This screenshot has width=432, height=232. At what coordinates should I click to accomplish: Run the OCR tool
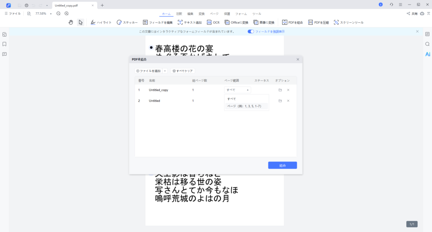(213, 22)
